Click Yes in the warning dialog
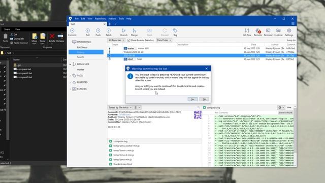The height and width of the screenshot is (183, 325). coord(192,100)
